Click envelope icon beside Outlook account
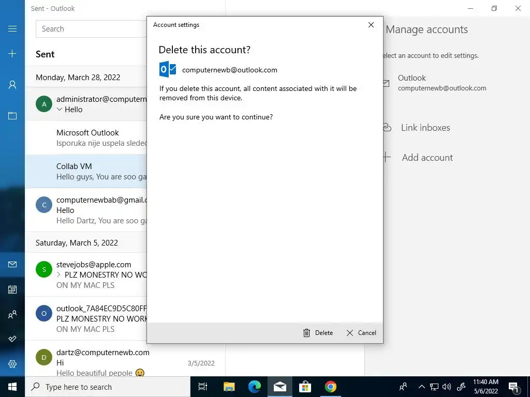530x397 pixels. point(386,83)
